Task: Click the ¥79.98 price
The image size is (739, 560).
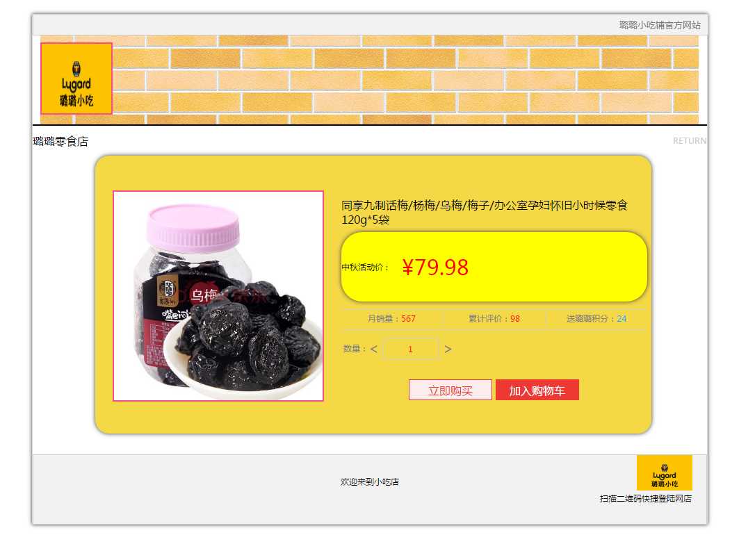Action: click(435, 267)
